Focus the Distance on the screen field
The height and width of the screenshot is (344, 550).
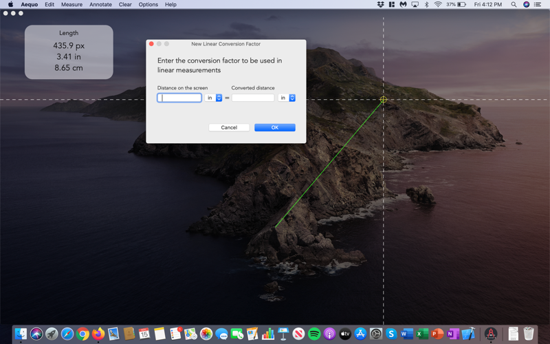point(179,98)
